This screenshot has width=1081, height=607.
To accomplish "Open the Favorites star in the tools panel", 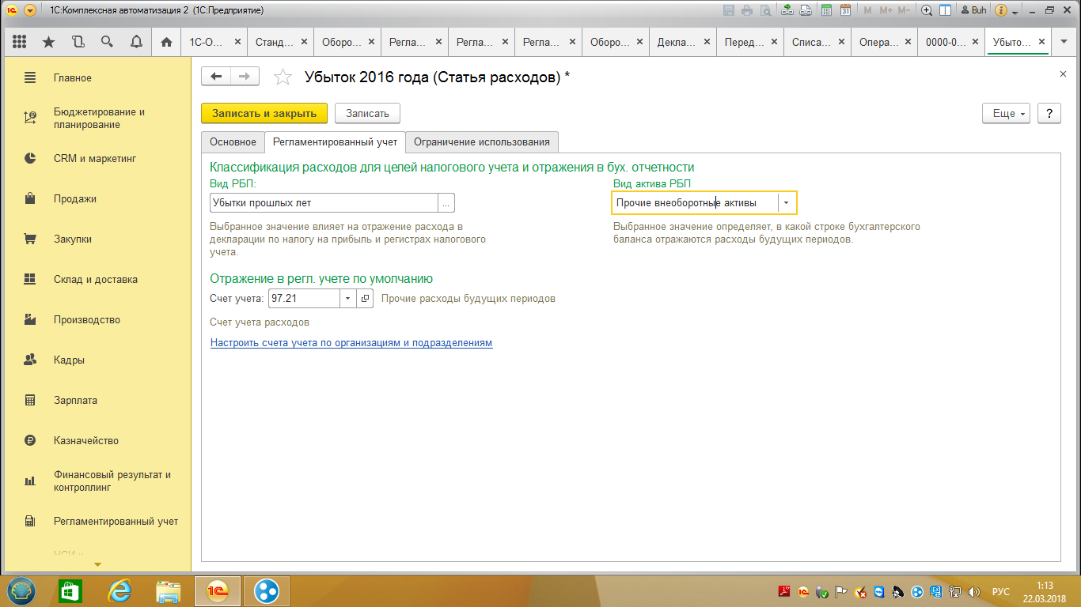I will (x=49, y=42).
